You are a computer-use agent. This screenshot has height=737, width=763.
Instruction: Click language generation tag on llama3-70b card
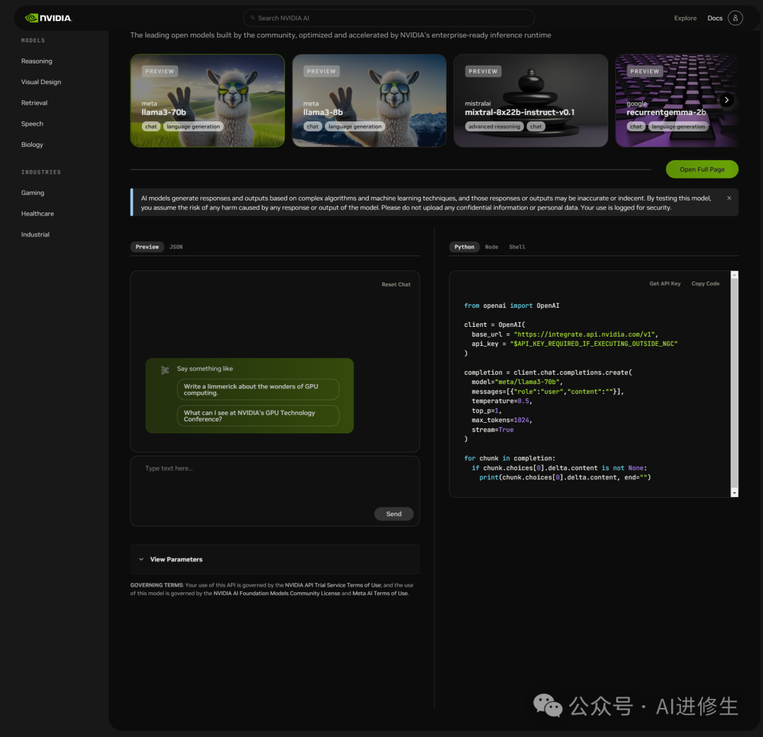[193, 126]
